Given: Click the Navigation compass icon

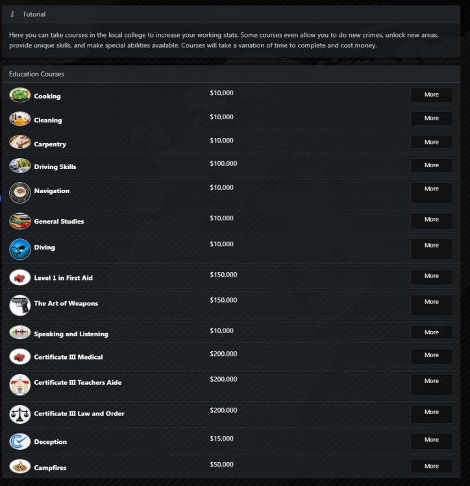Looking at the screenshot, I should click(20, 192).
